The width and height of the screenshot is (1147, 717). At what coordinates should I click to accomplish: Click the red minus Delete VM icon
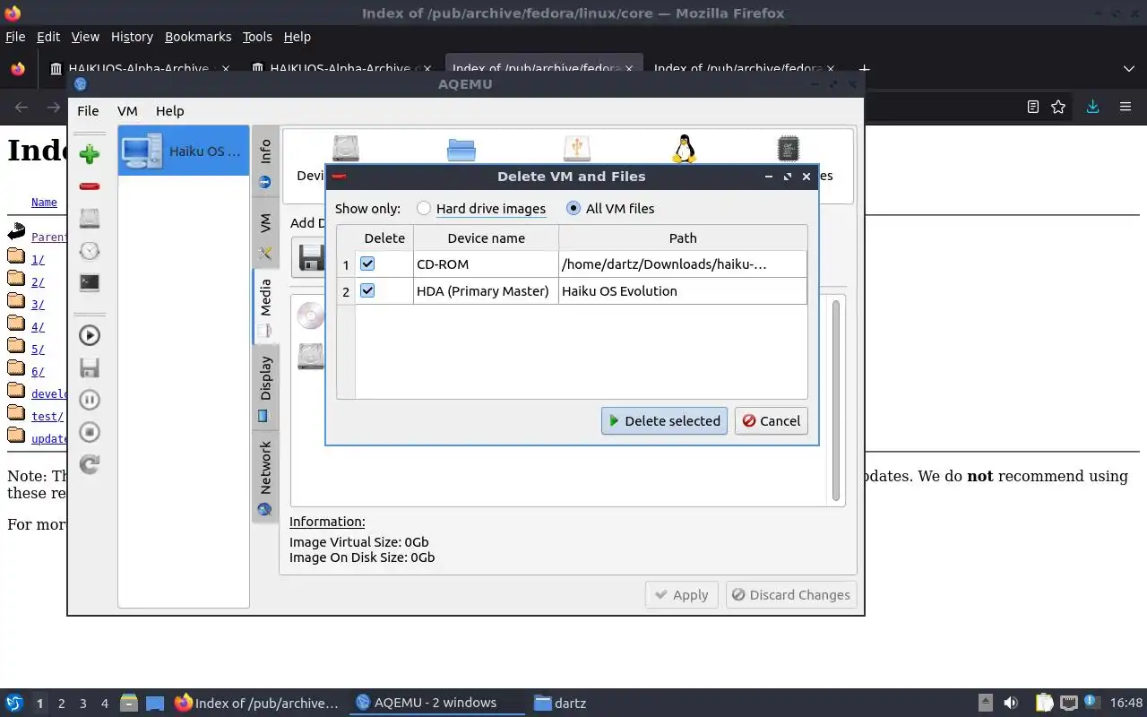90,186
